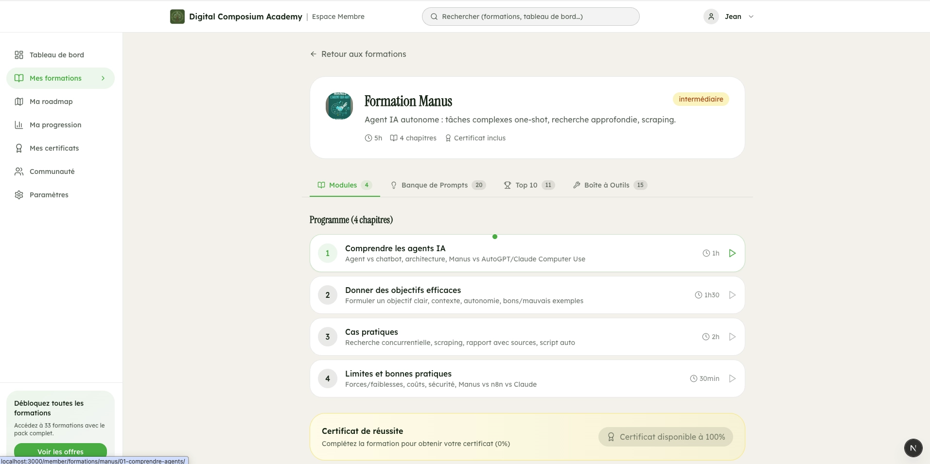This screenshot has width=930, height=464.
Task: Click the search magnifier icon
Action: click(x=434, y=16)
